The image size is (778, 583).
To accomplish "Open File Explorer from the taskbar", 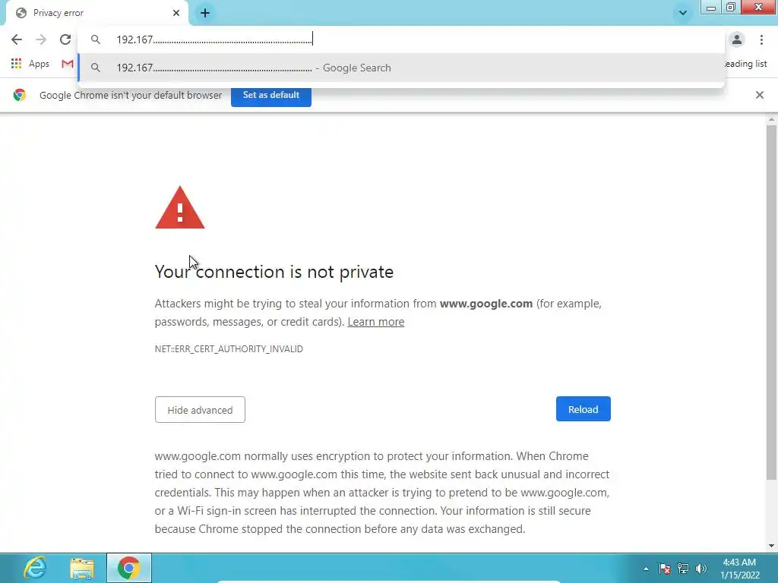I will (x=82, y=568).
